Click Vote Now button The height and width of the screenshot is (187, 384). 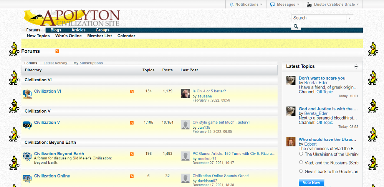click(x=311, y=183)
